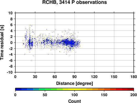Click y-axis tick label -10
The image size is (137, 103).
click(x=10, y=72)
